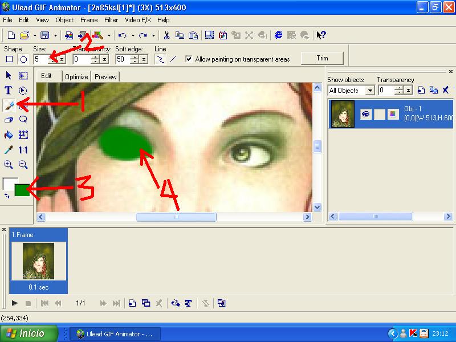456x342 pixels.
Task: Click the green foreground color swatch
Action: (22, 190)
